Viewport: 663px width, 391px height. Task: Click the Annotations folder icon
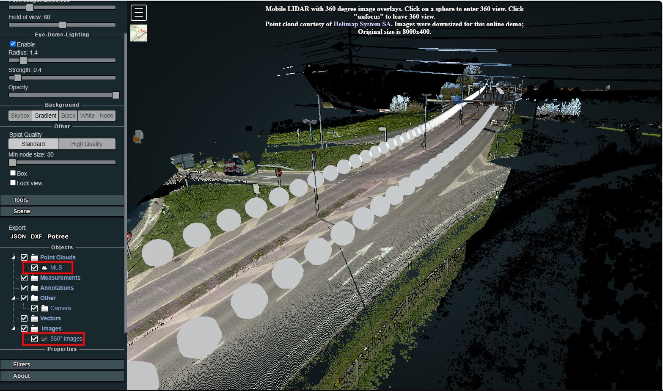pos(34,288)
